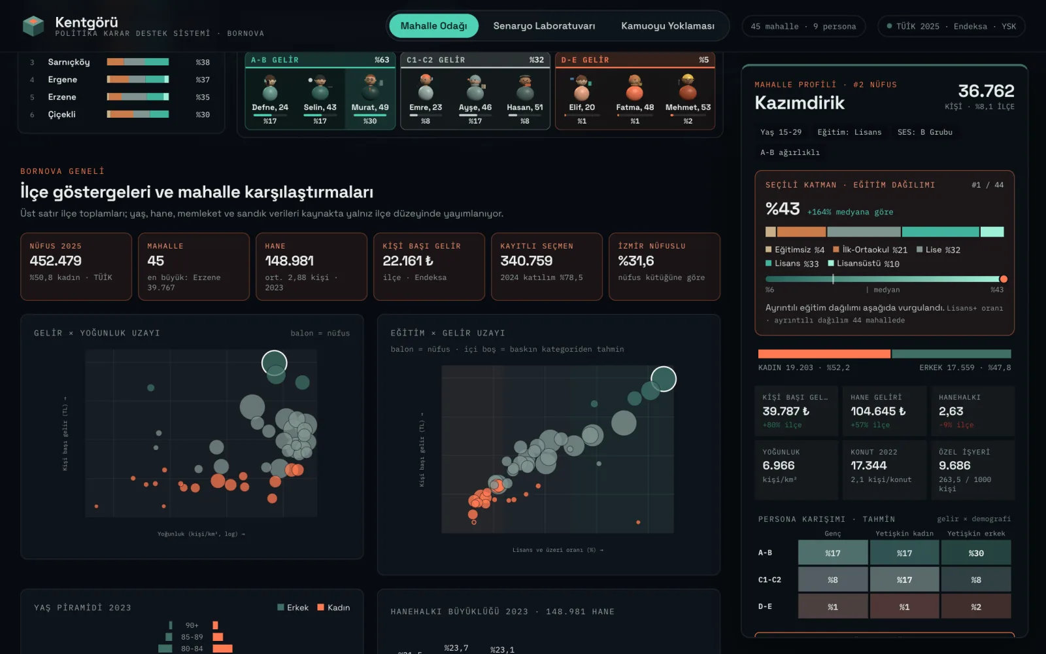Click the SES: B Grubu tag chip
This screenshot has width=1046, height=654.
click(x=924, y=132)
